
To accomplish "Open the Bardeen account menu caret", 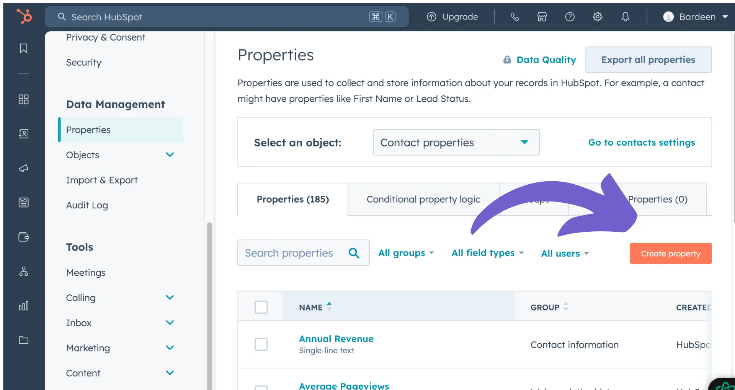I will pos(725,17).
